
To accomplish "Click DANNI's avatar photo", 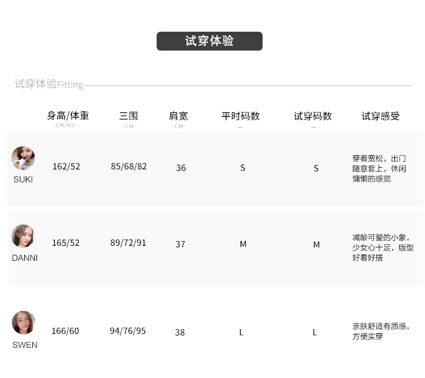I will point(23,236).
